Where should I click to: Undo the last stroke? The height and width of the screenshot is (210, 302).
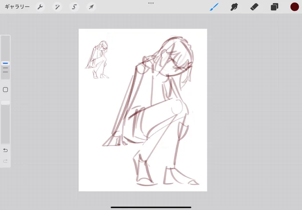pos(5,150)
